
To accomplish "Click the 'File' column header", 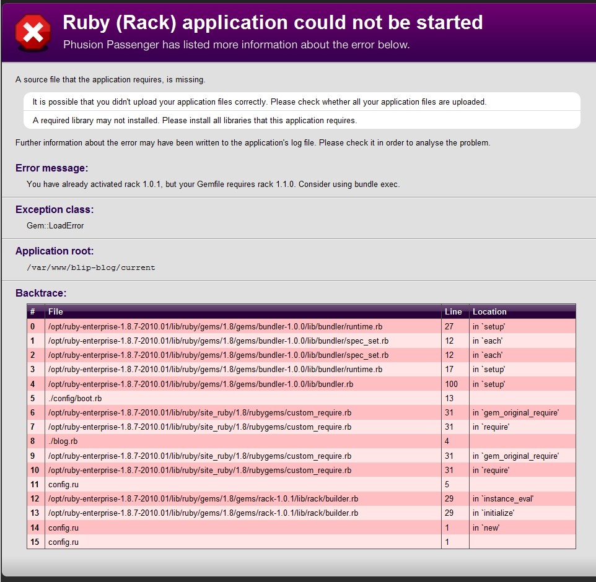I will point(56,311).
